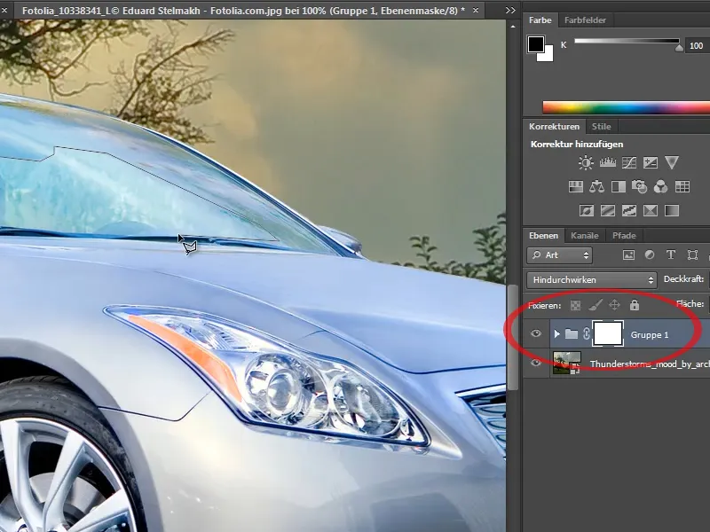This screenshot has height=532, width=710.
Task: Show hidden document tabs with double arrow
Action: 510,11
